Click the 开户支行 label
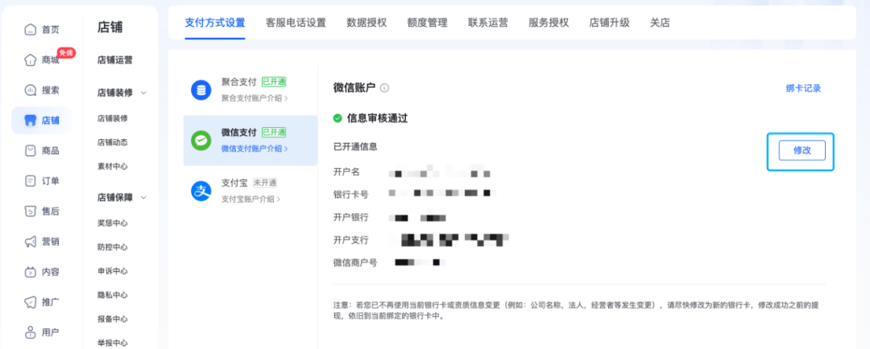The width and height of the screenshot is (870, 349). 350,240
